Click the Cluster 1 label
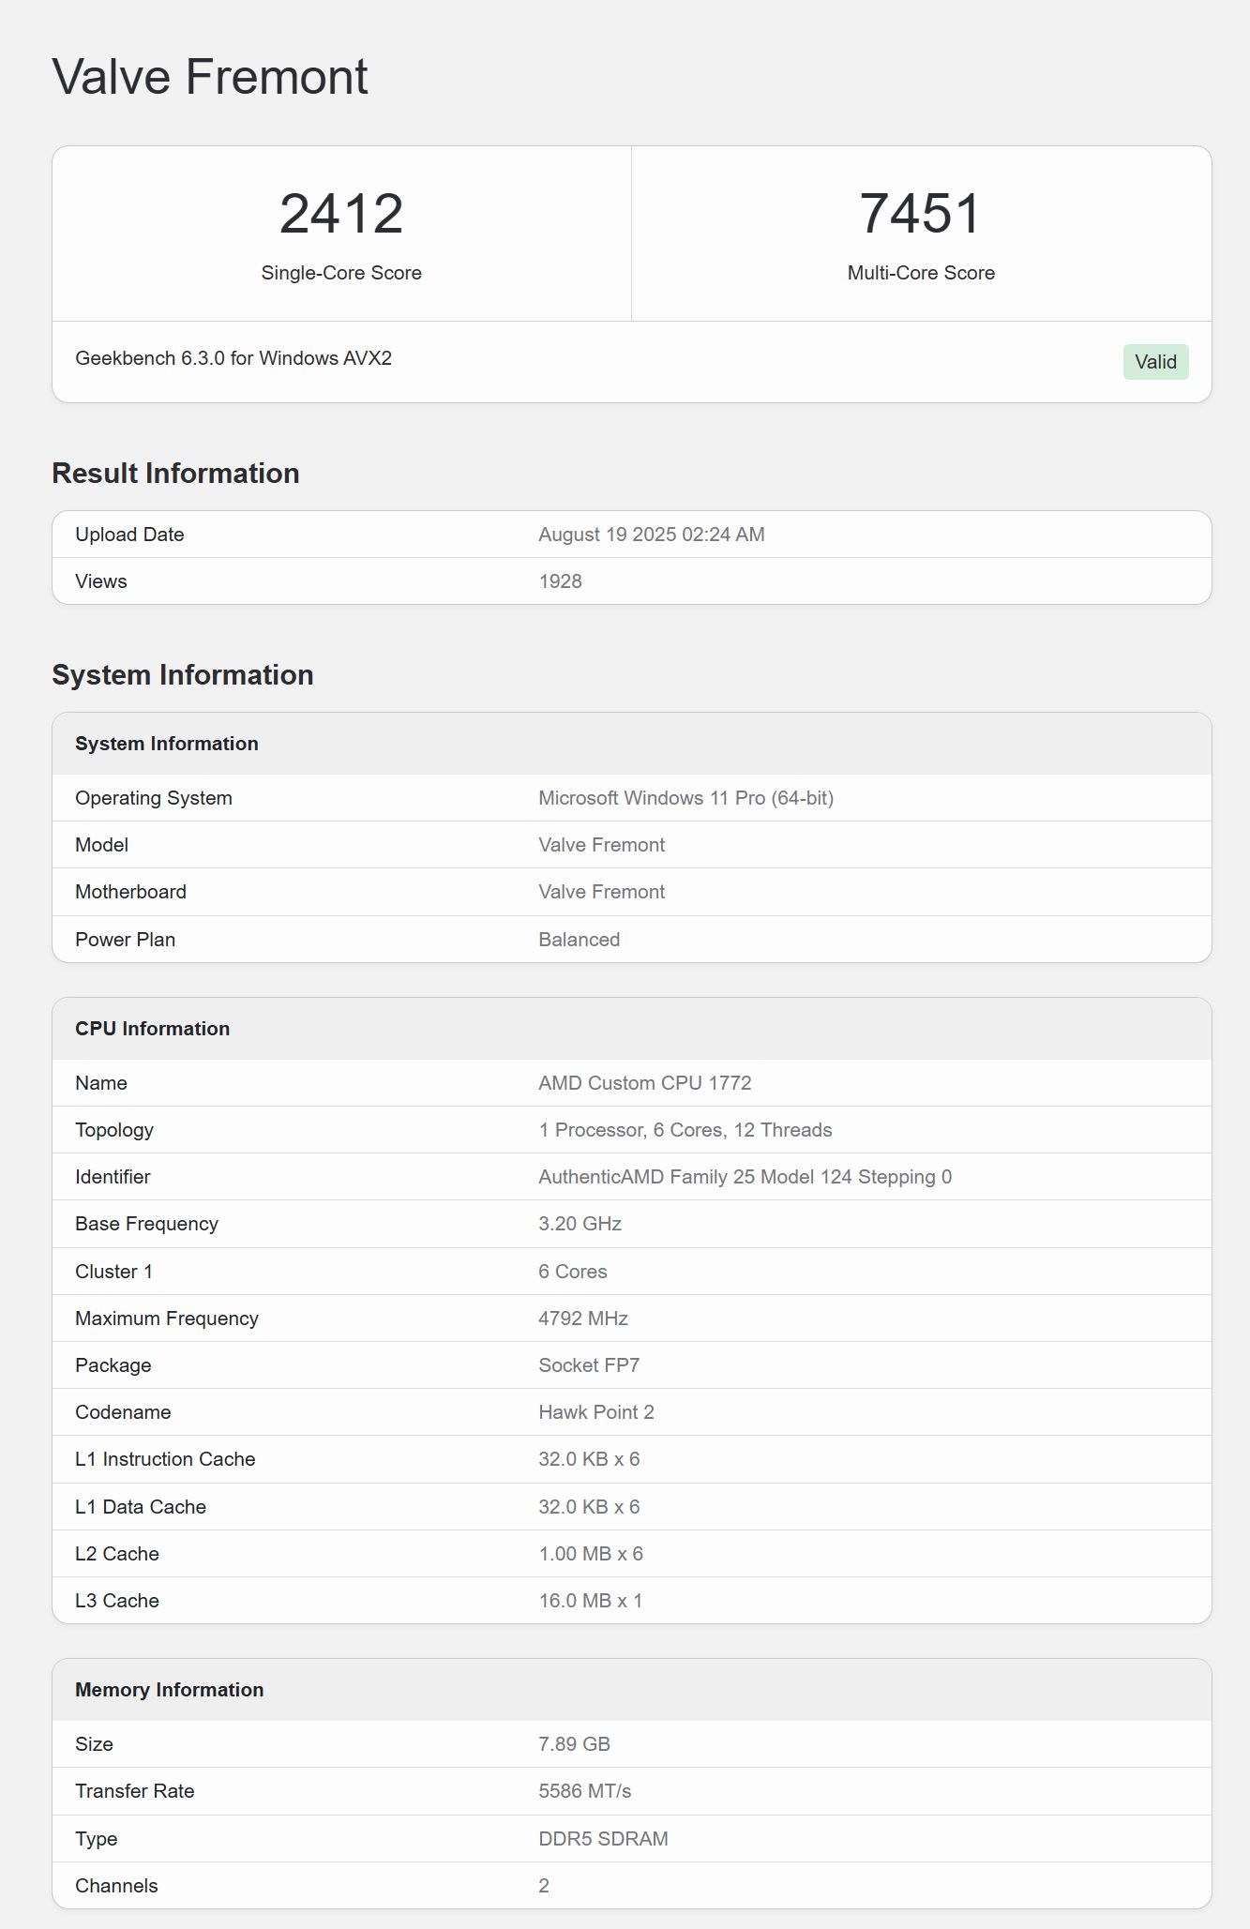1250x1929 pixels. pos(113,1272)
